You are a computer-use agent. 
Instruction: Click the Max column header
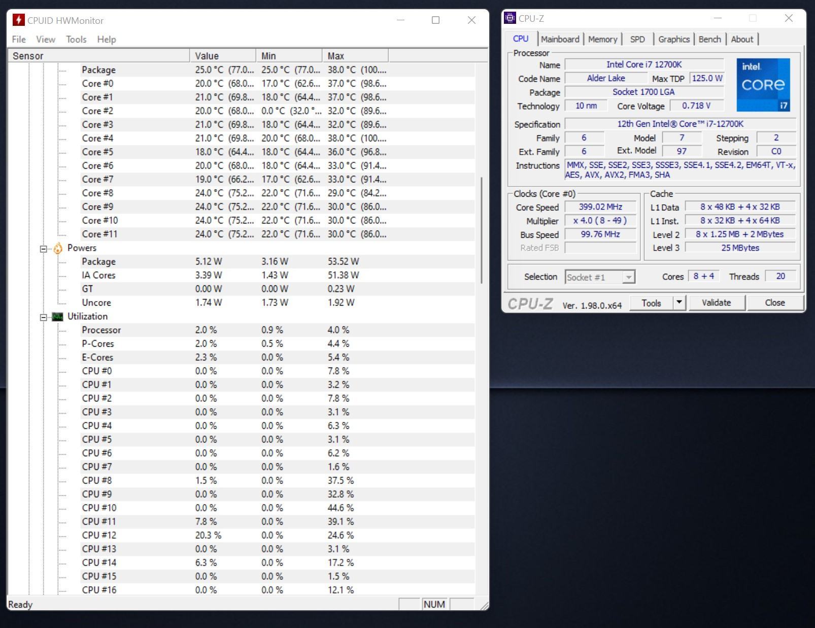pos(355,56)
